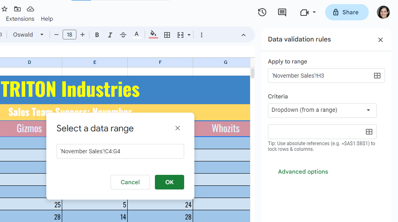Grab the vertical sheet scrollbar
The width and height of the screenshot is (398, 222).
tap(252, 73)
